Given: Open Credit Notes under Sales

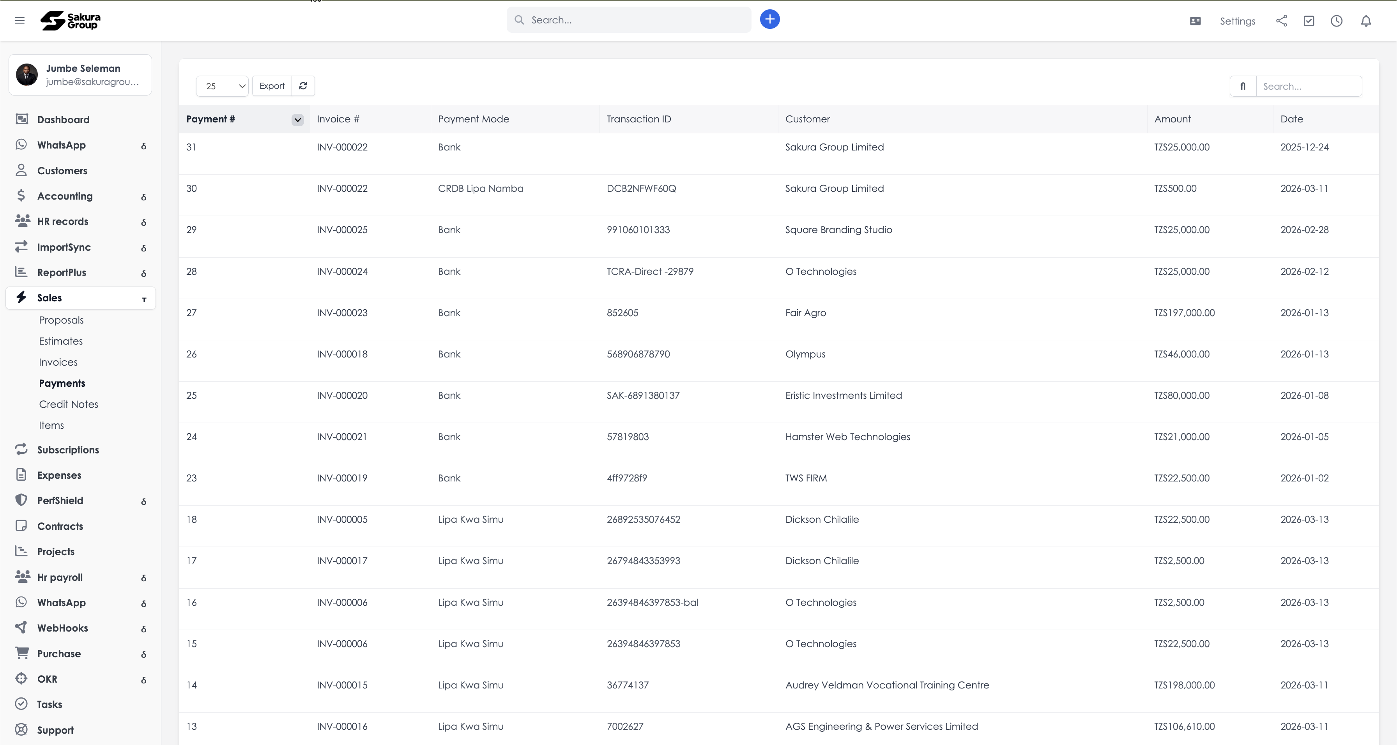Looking at the screenshot, I should (68, 405).
